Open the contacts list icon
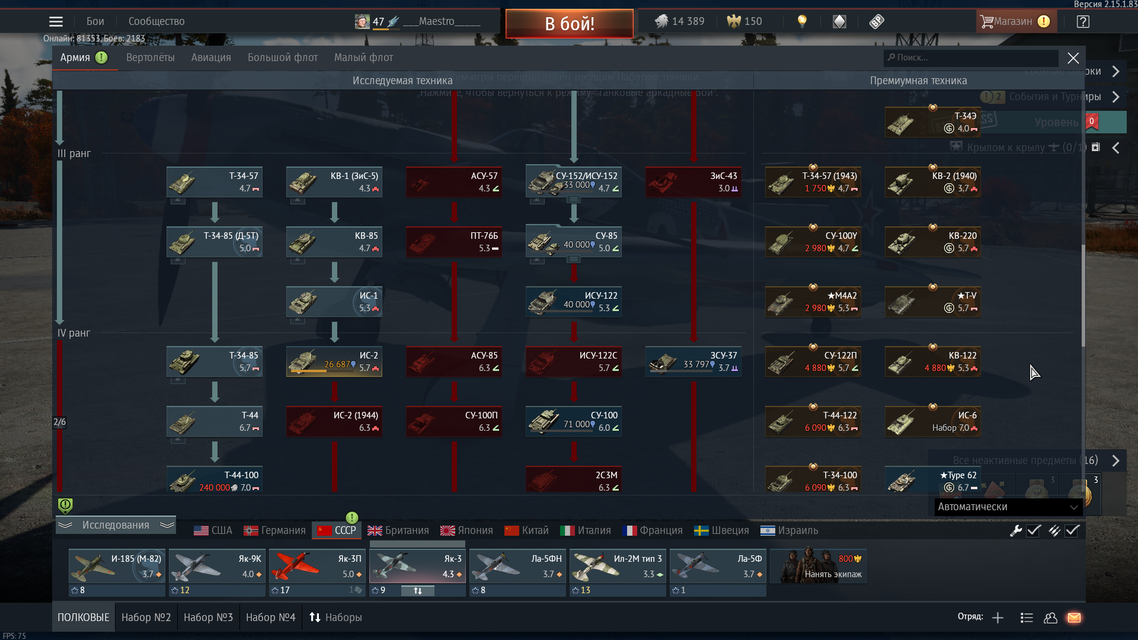This screenshot has width=1138, height=640. click(x=1027, y=618)
